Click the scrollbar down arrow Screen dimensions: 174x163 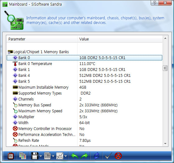coord(165,144)
